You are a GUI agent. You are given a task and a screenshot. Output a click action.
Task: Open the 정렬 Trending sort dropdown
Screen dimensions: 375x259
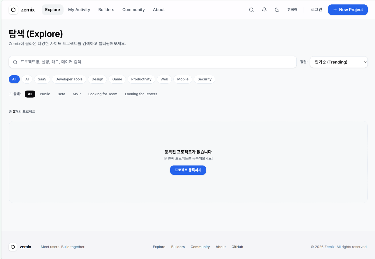pyautogui.click(x=339, y=62)
